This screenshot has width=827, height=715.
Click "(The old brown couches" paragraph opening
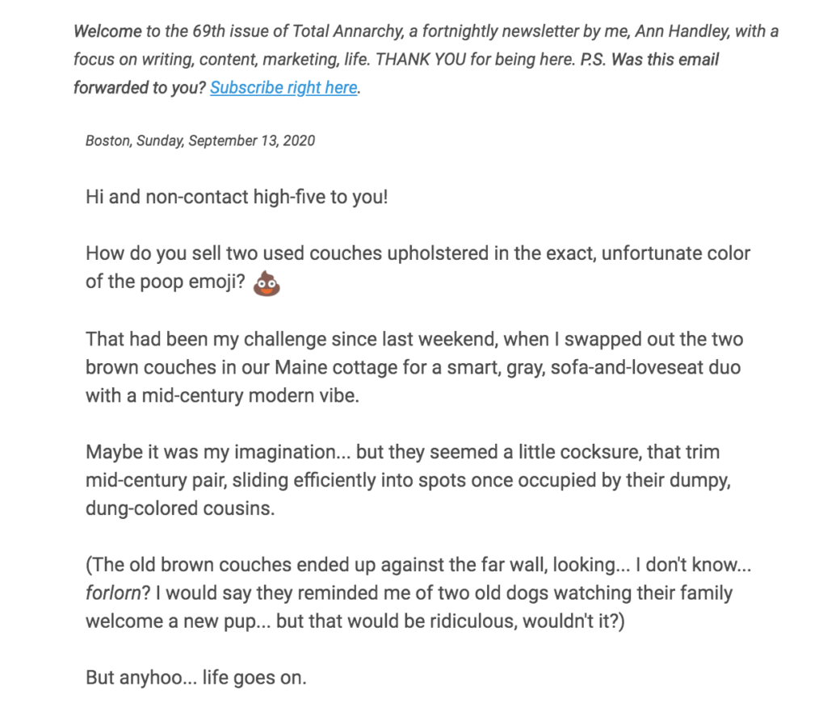(188, 565)
